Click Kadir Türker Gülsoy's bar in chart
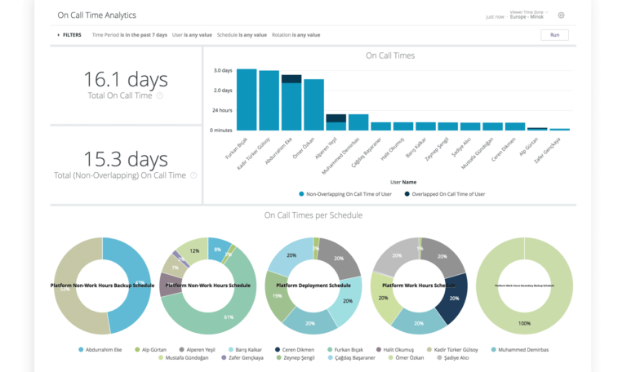Image resolution: width=627 pixels, height=372 pixels. point(269,100)
